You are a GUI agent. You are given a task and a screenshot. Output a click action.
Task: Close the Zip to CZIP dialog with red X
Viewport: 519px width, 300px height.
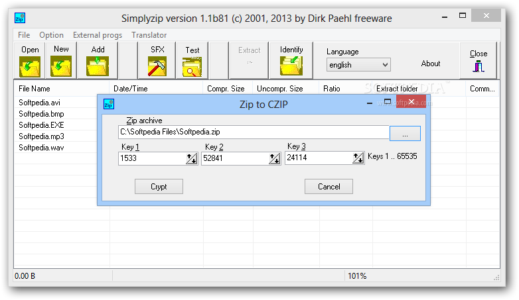click(x=411, y=102)
